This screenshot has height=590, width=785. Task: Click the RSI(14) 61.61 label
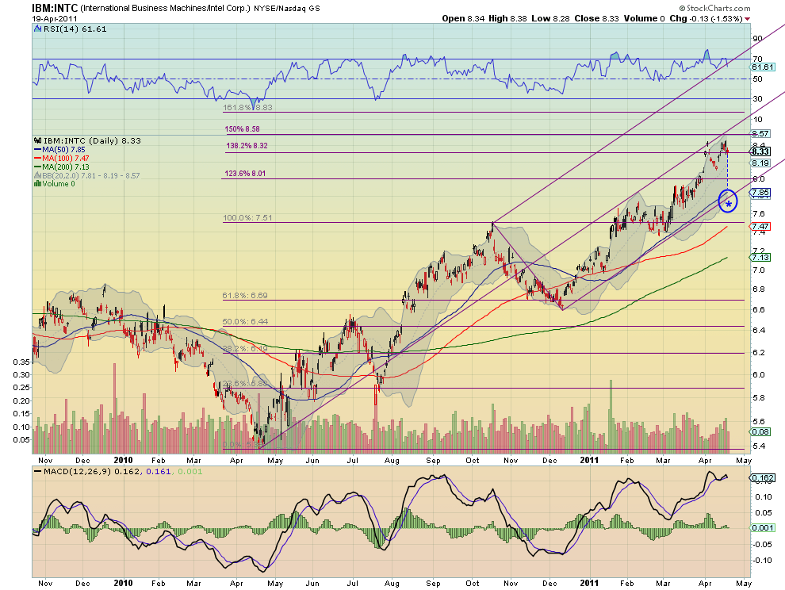tap(75, 29)
